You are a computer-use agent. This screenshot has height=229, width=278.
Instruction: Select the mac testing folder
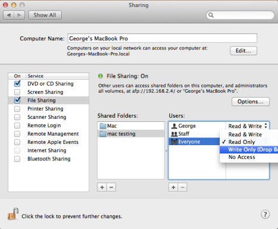tap(131, 134)
